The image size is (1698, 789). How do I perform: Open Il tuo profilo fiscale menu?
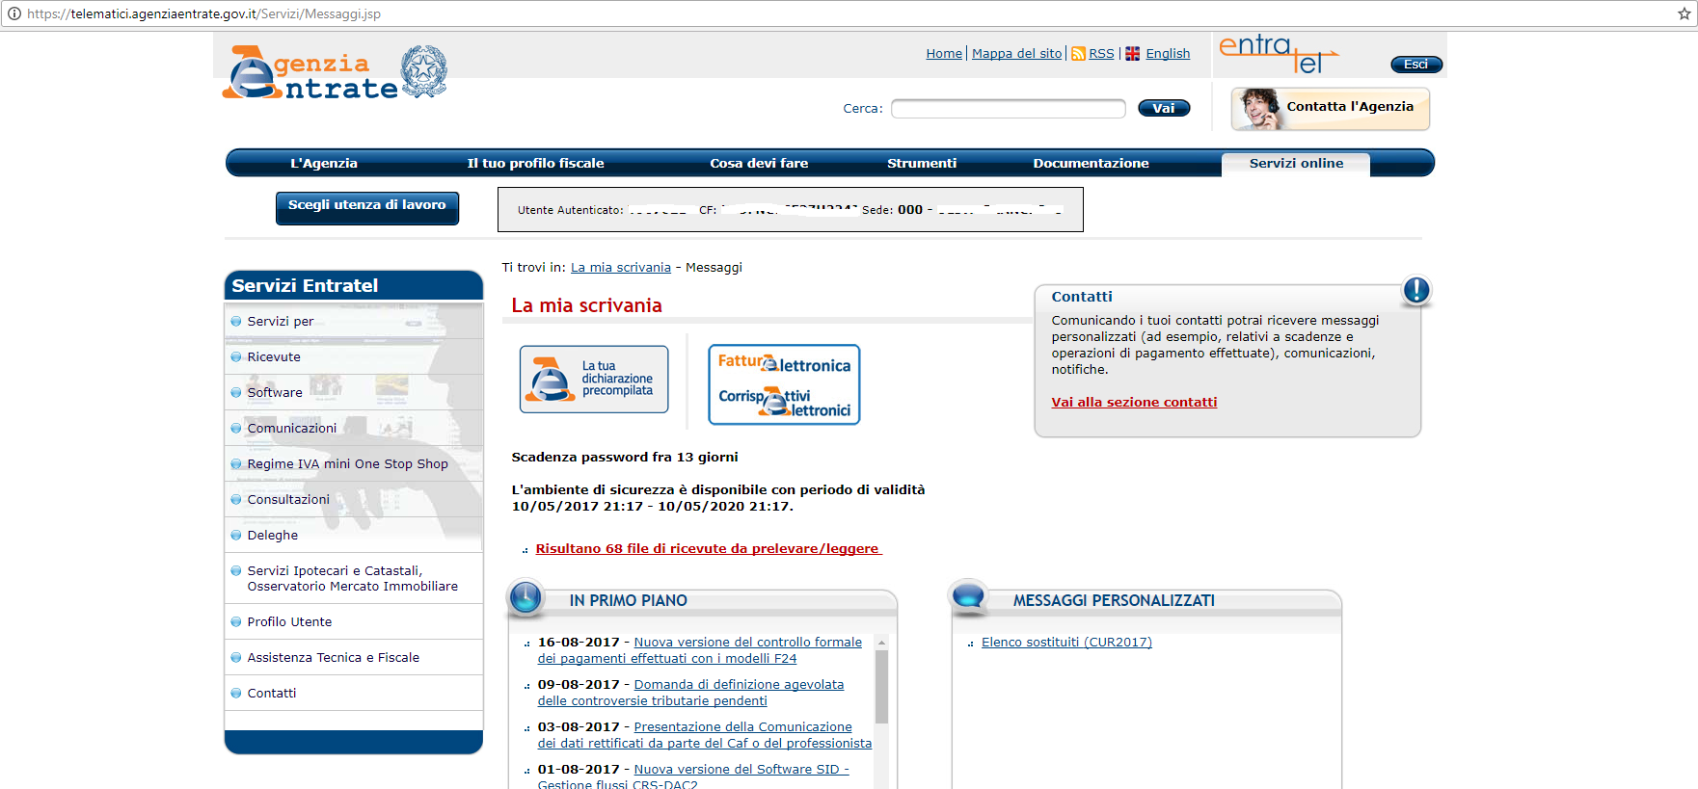pyautogui.click(x=535, y=164)
